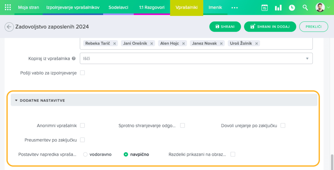The width and height of the screenshot is (334, 170).
Task: Click the Postavitev napredka vpraša... label
Action: [x=47, y=154]
